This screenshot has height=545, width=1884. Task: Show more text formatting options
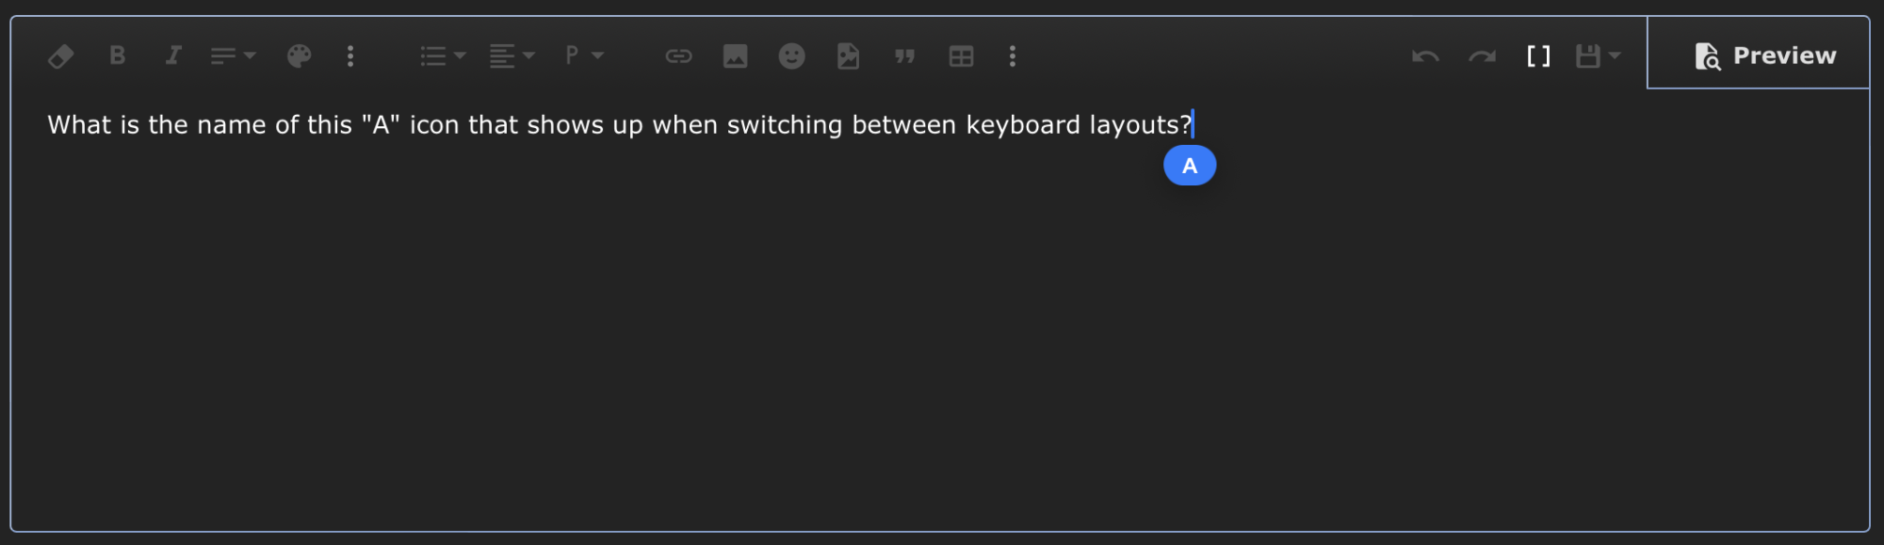350,56
